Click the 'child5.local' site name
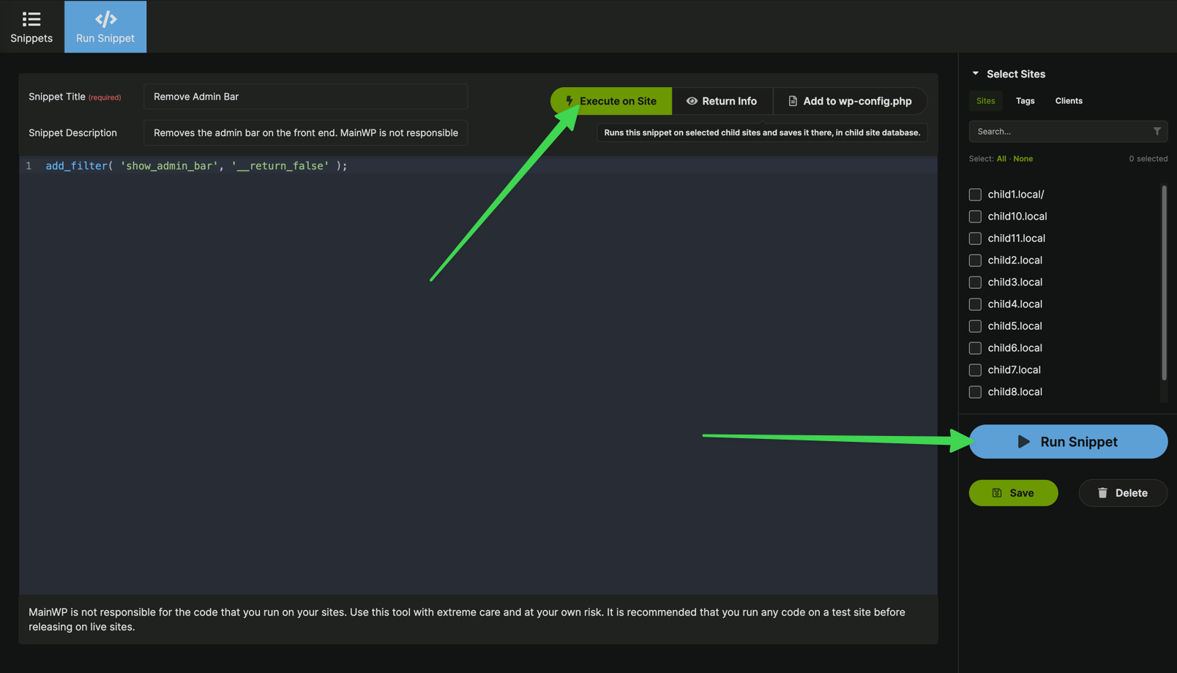Image resolution: width=1177 pixels, height=673 pixels. coord(1015,326)
